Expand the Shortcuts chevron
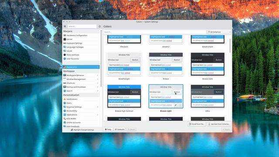279x157 pixels. [98, 83]
